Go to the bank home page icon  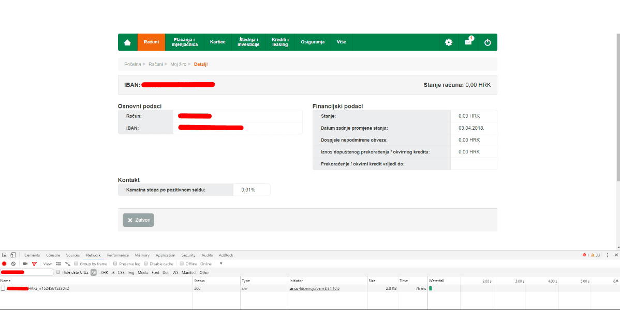tap(127, 42)
